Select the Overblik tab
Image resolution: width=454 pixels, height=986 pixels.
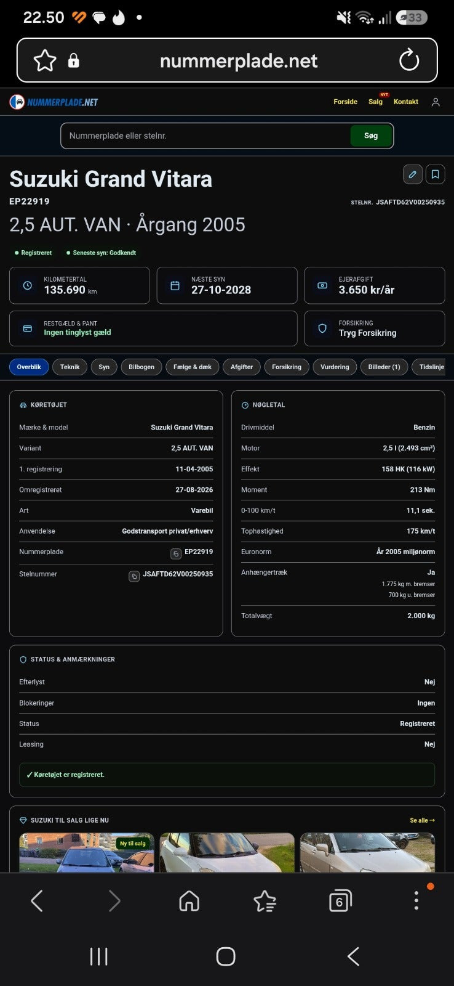click(29, 367)
